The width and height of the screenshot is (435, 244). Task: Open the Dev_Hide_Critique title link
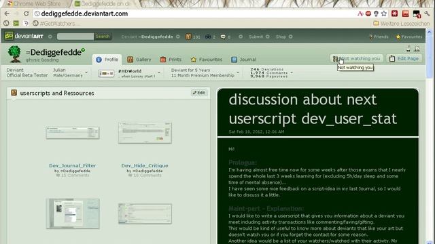point(145,165)
